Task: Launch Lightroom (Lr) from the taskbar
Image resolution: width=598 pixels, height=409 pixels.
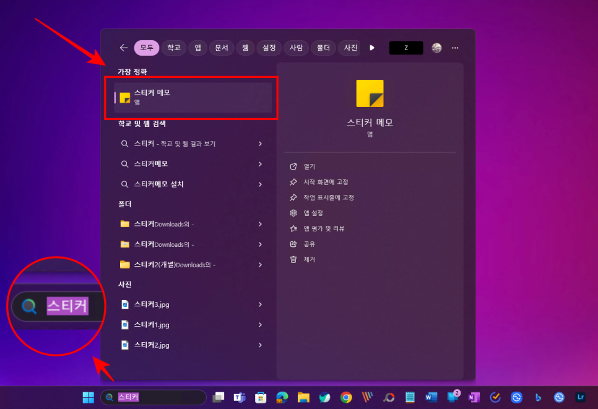Action: coord(581,398)
